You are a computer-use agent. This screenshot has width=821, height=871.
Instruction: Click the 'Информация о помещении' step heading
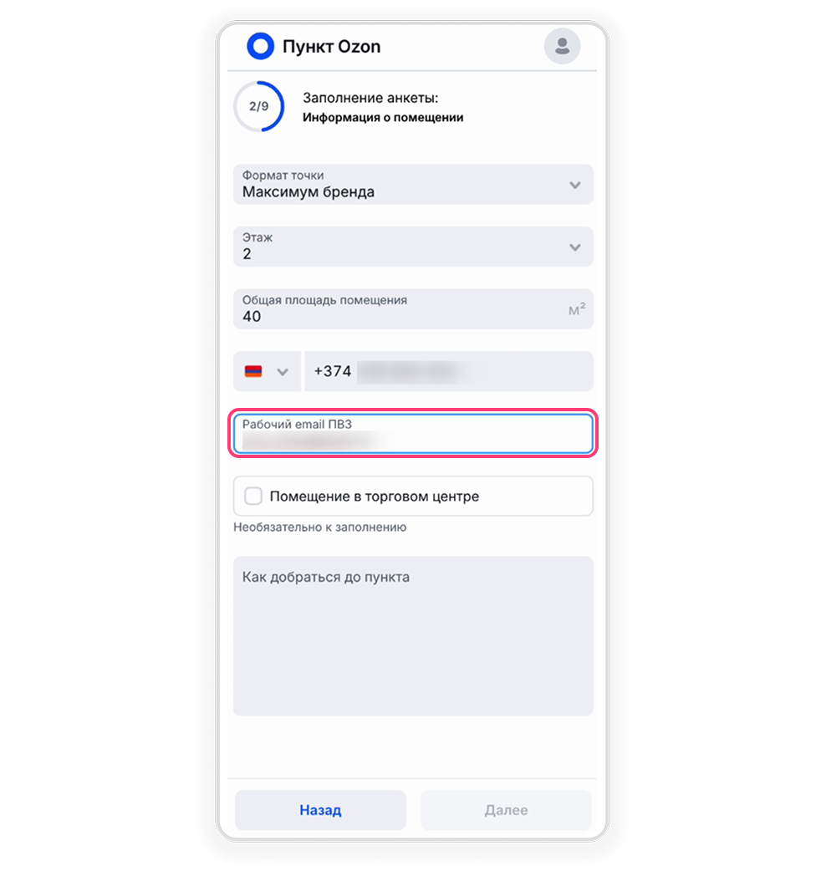tap(383, 118)
